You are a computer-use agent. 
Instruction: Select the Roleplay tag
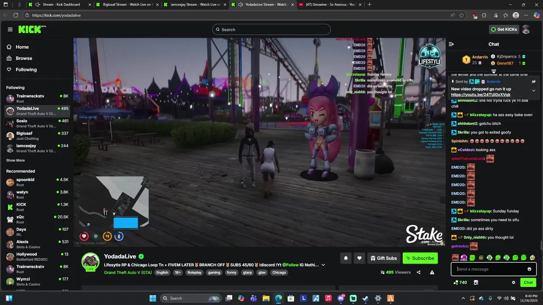coord(194,272)
